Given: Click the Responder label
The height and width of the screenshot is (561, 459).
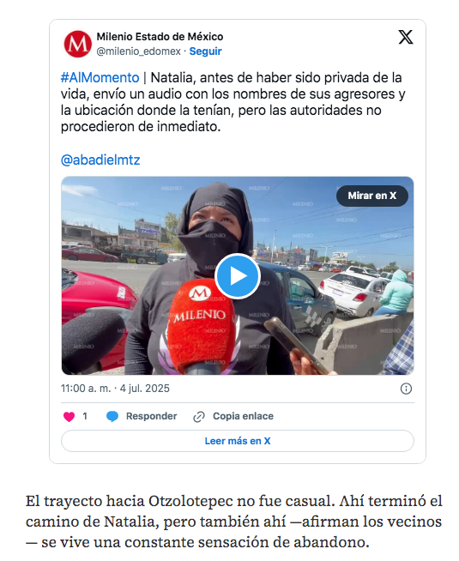Looking at the screenshot, I should tap(151, 416).
